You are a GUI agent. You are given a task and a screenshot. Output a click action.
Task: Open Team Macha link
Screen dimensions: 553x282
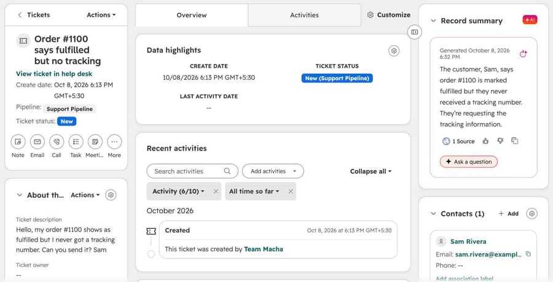[x=264, y=249]
